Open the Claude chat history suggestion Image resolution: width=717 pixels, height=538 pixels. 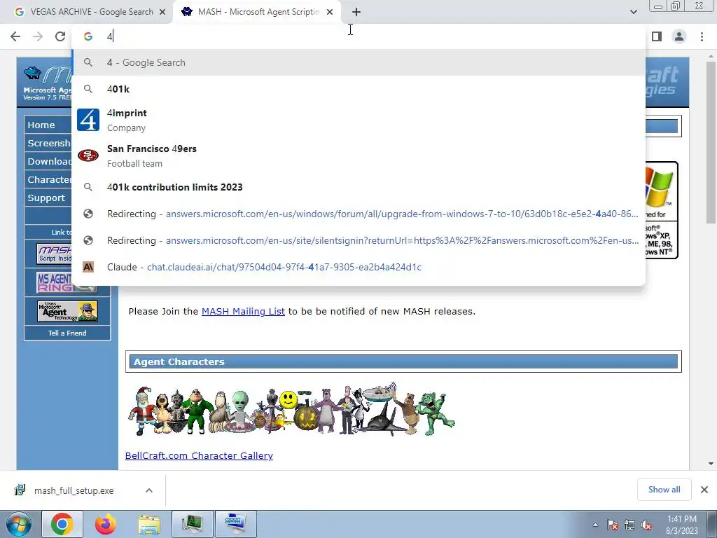[358, 267]
